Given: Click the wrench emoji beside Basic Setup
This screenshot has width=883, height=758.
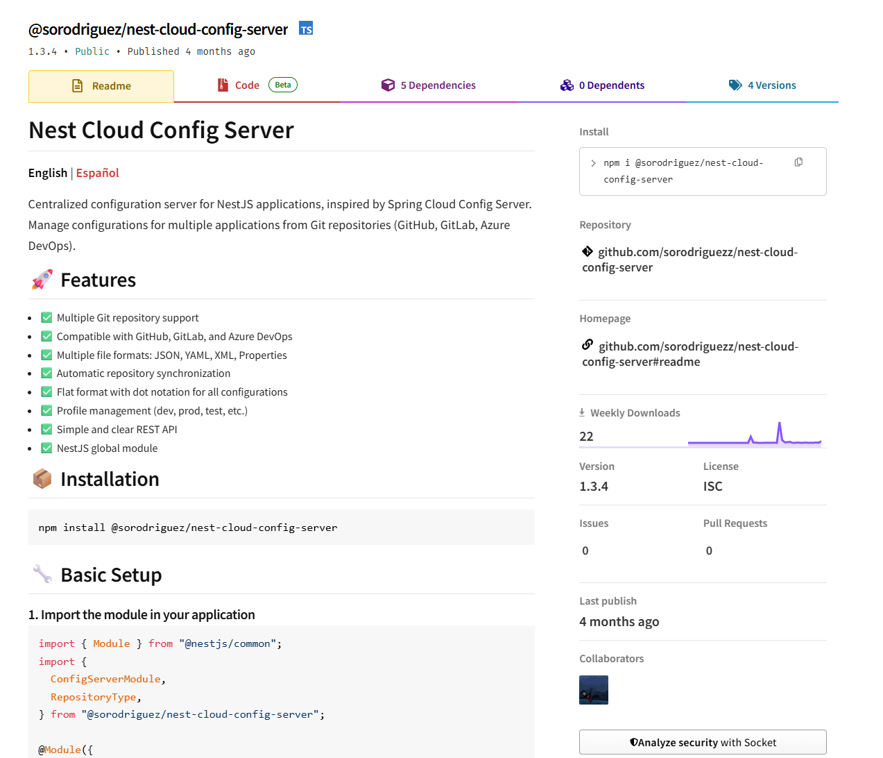Looking at the screenshot, I should coord(42,574).
